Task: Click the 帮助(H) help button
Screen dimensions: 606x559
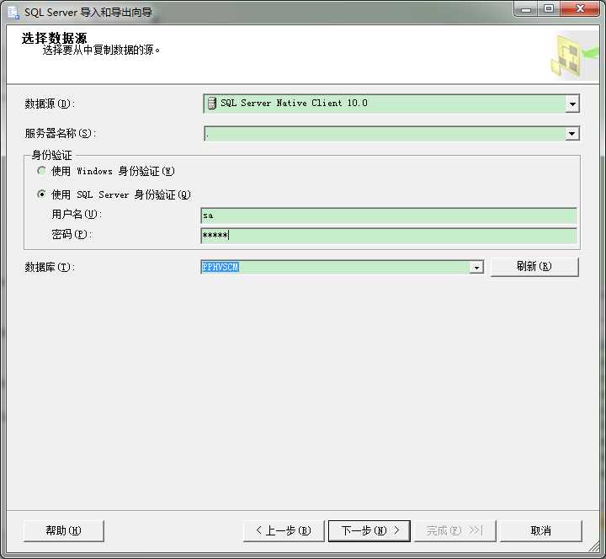Action: pos(63,530)
